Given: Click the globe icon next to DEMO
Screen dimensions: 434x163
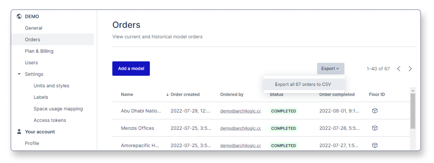Looking at the screenshot, I should [x=19, y=16].
